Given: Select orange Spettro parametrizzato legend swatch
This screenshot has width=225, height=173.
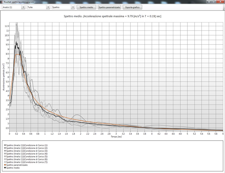Looking at the screenshot, I should [x=5, y=165].
